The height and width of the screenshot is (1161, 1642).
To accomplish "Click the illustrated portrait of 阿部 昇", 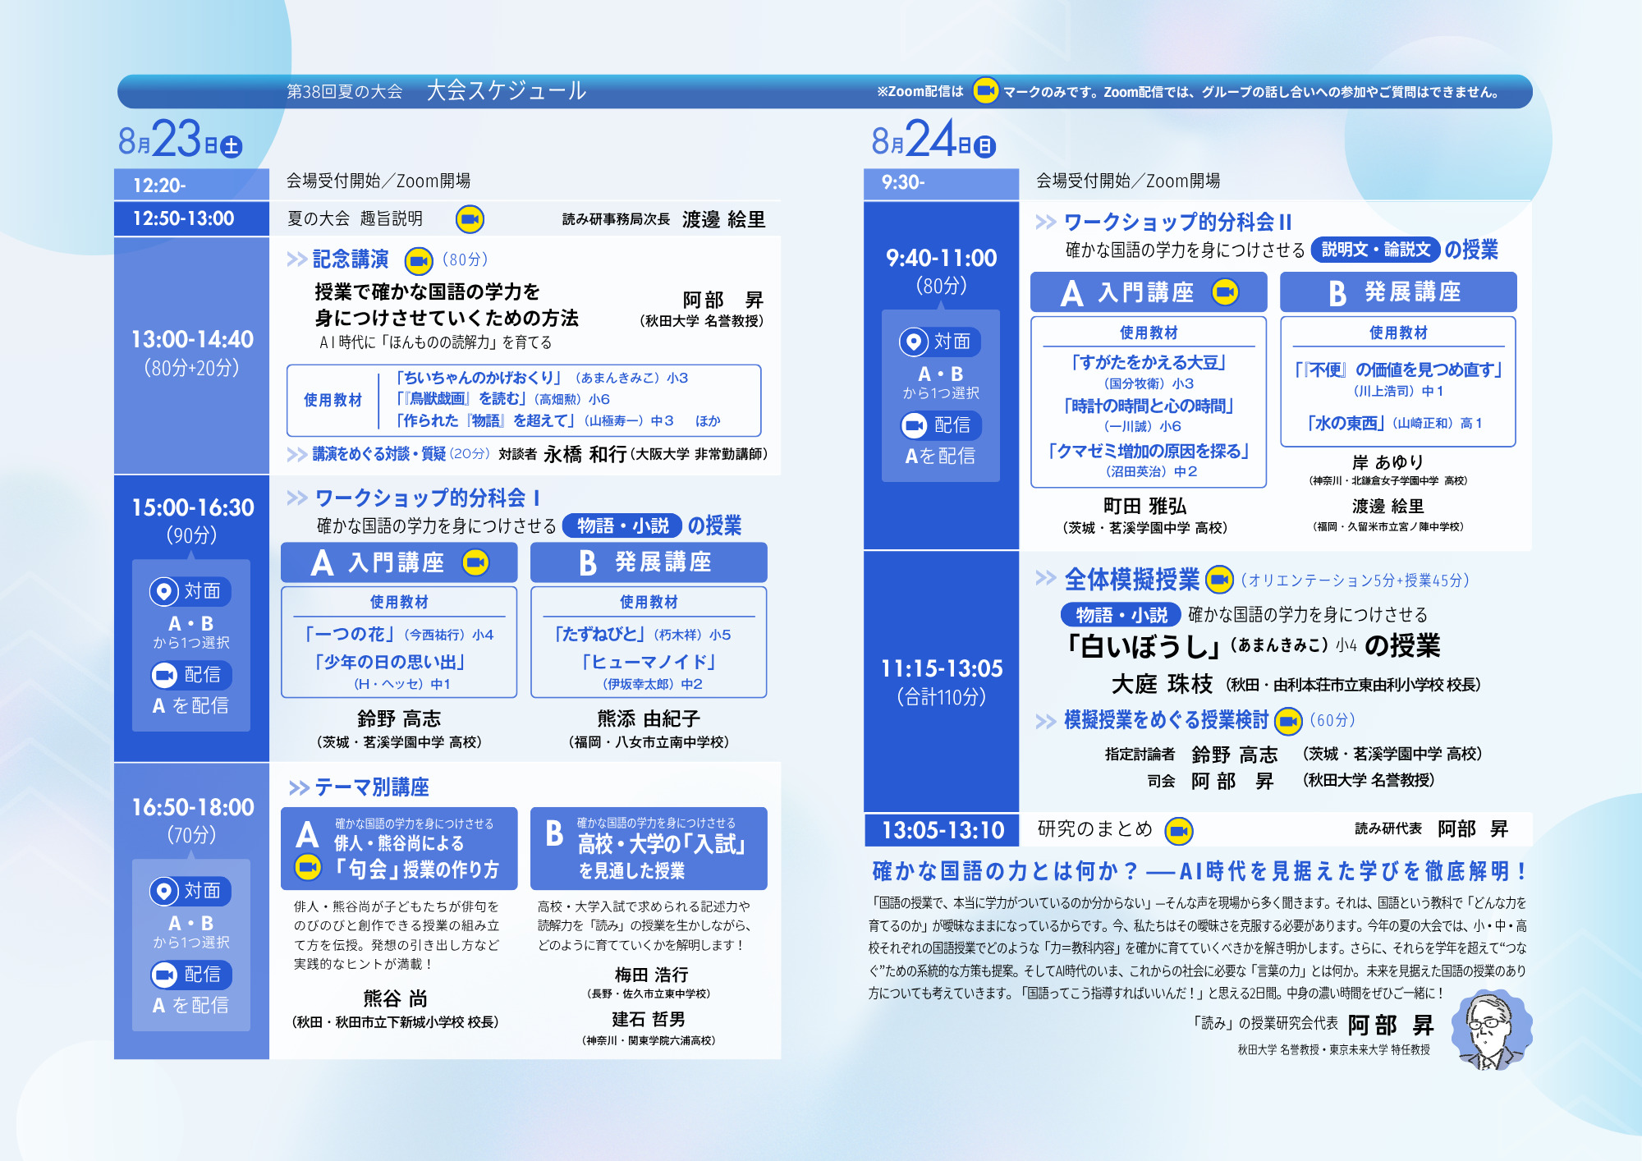I will (x=1491, y=1030).
